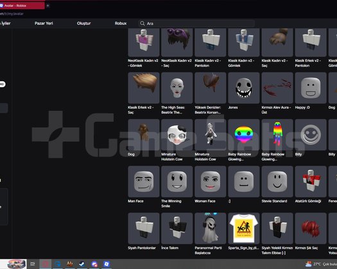Click the browser address bar showing /my/avatar
The image size is (337, 269).
coord(12,13)
